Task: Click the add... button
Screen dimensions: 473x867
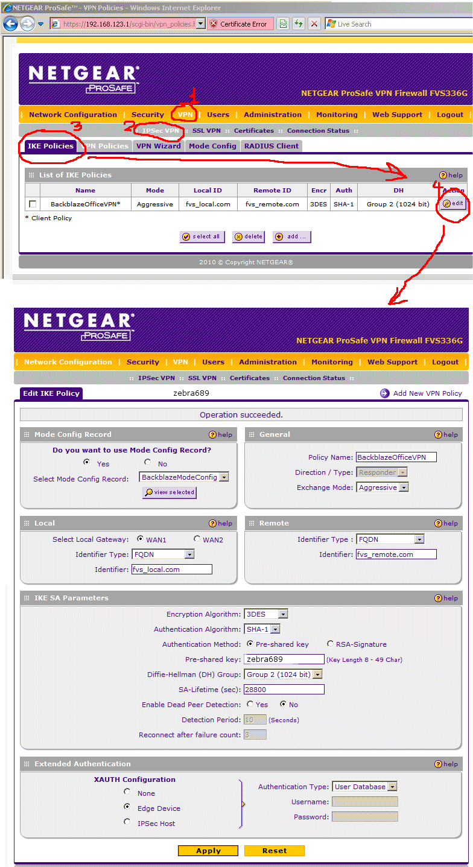Action: pos(292,237)
